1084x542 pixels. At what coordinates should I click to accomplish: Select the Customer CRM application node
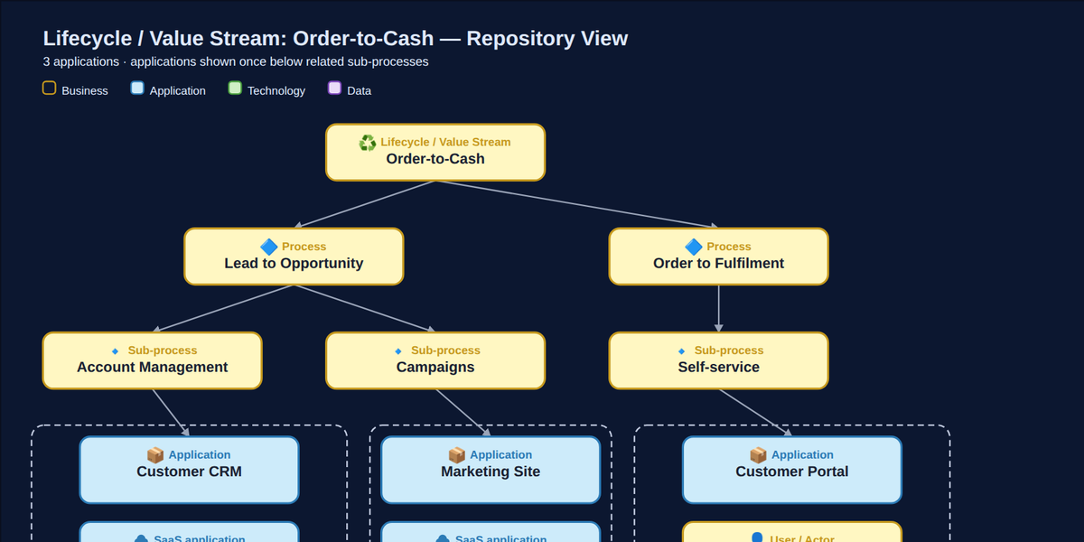click(189, 470)
